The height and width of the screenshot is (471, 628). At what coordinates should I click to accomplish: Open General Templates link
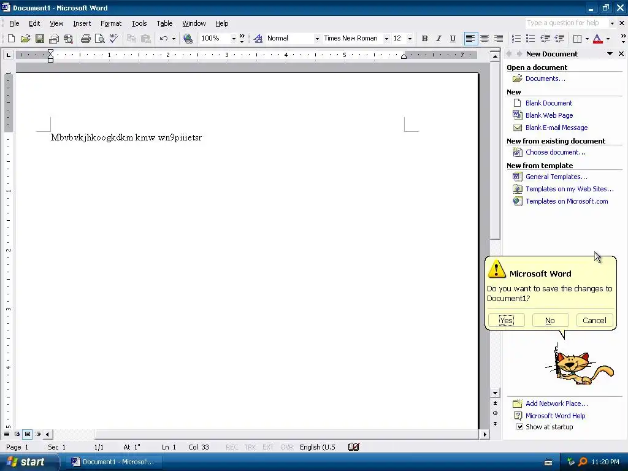pyautogui.click(x=556, y=177)
